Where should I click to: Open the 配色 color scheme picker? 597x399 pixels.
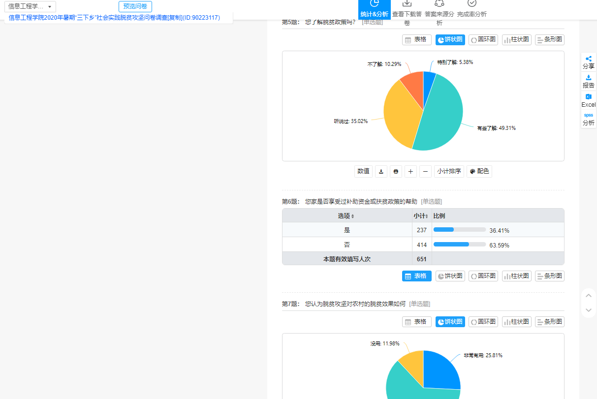click(x=479, y=171)
